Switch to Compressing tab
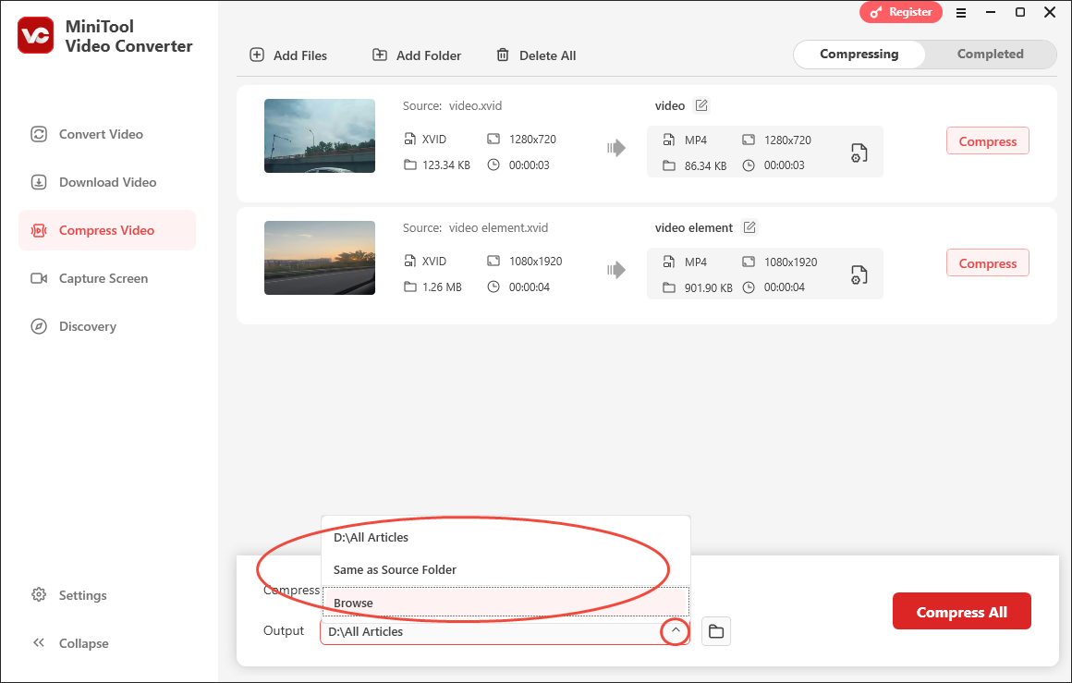Image resolution: width=1072 pixels, height=683 pixels. click(x=859, y=54)
